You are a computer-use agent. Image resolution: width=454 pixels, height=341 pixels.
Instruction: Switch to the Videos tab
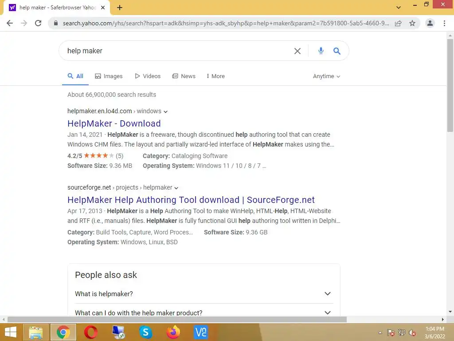[x=148, y=76]
